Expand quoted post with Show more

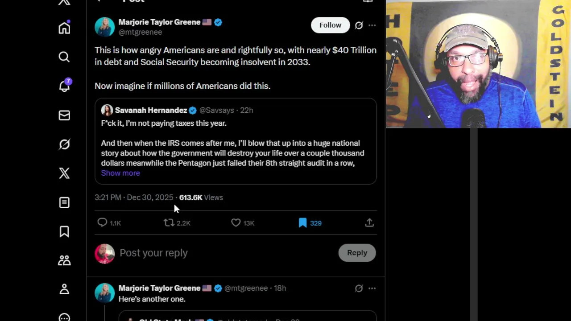pyautogui.click(x=120, y=173)
